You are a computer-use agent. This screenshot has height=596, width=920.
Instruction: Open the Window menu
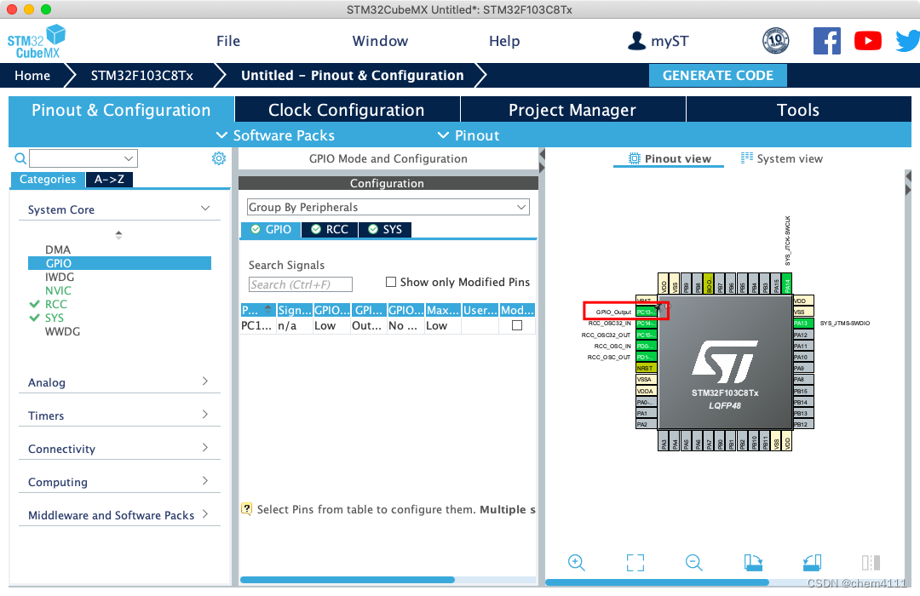coord(380,40)
